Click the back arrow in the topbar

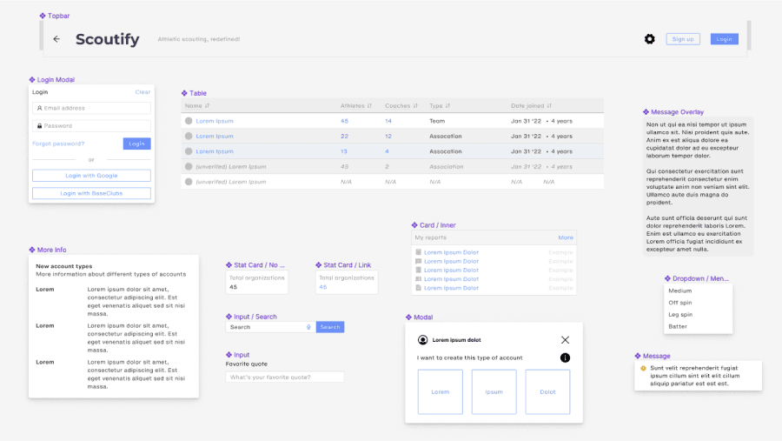(x=56, y=39)
